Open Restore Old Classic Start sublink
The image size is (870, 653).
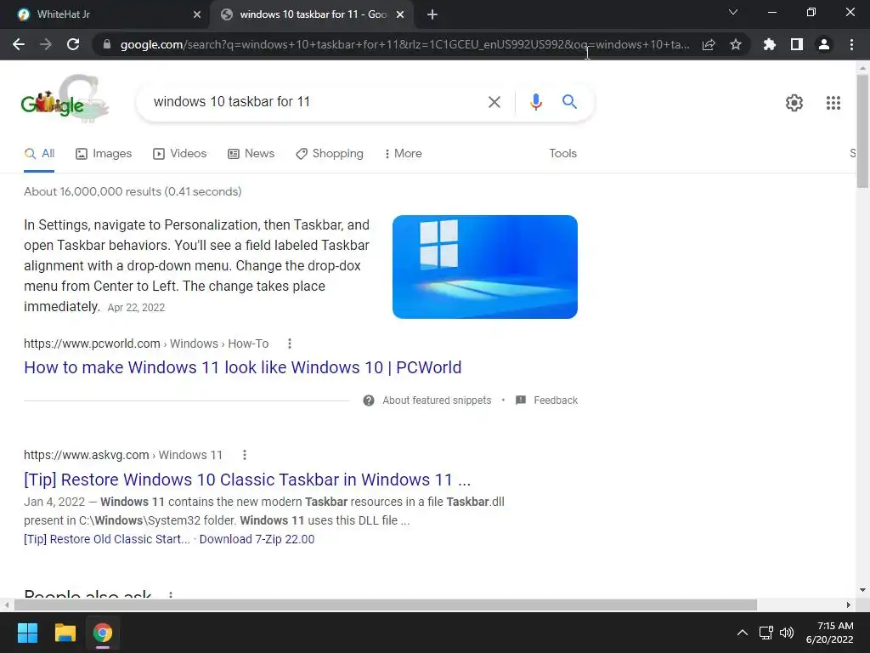pos(106,539)
